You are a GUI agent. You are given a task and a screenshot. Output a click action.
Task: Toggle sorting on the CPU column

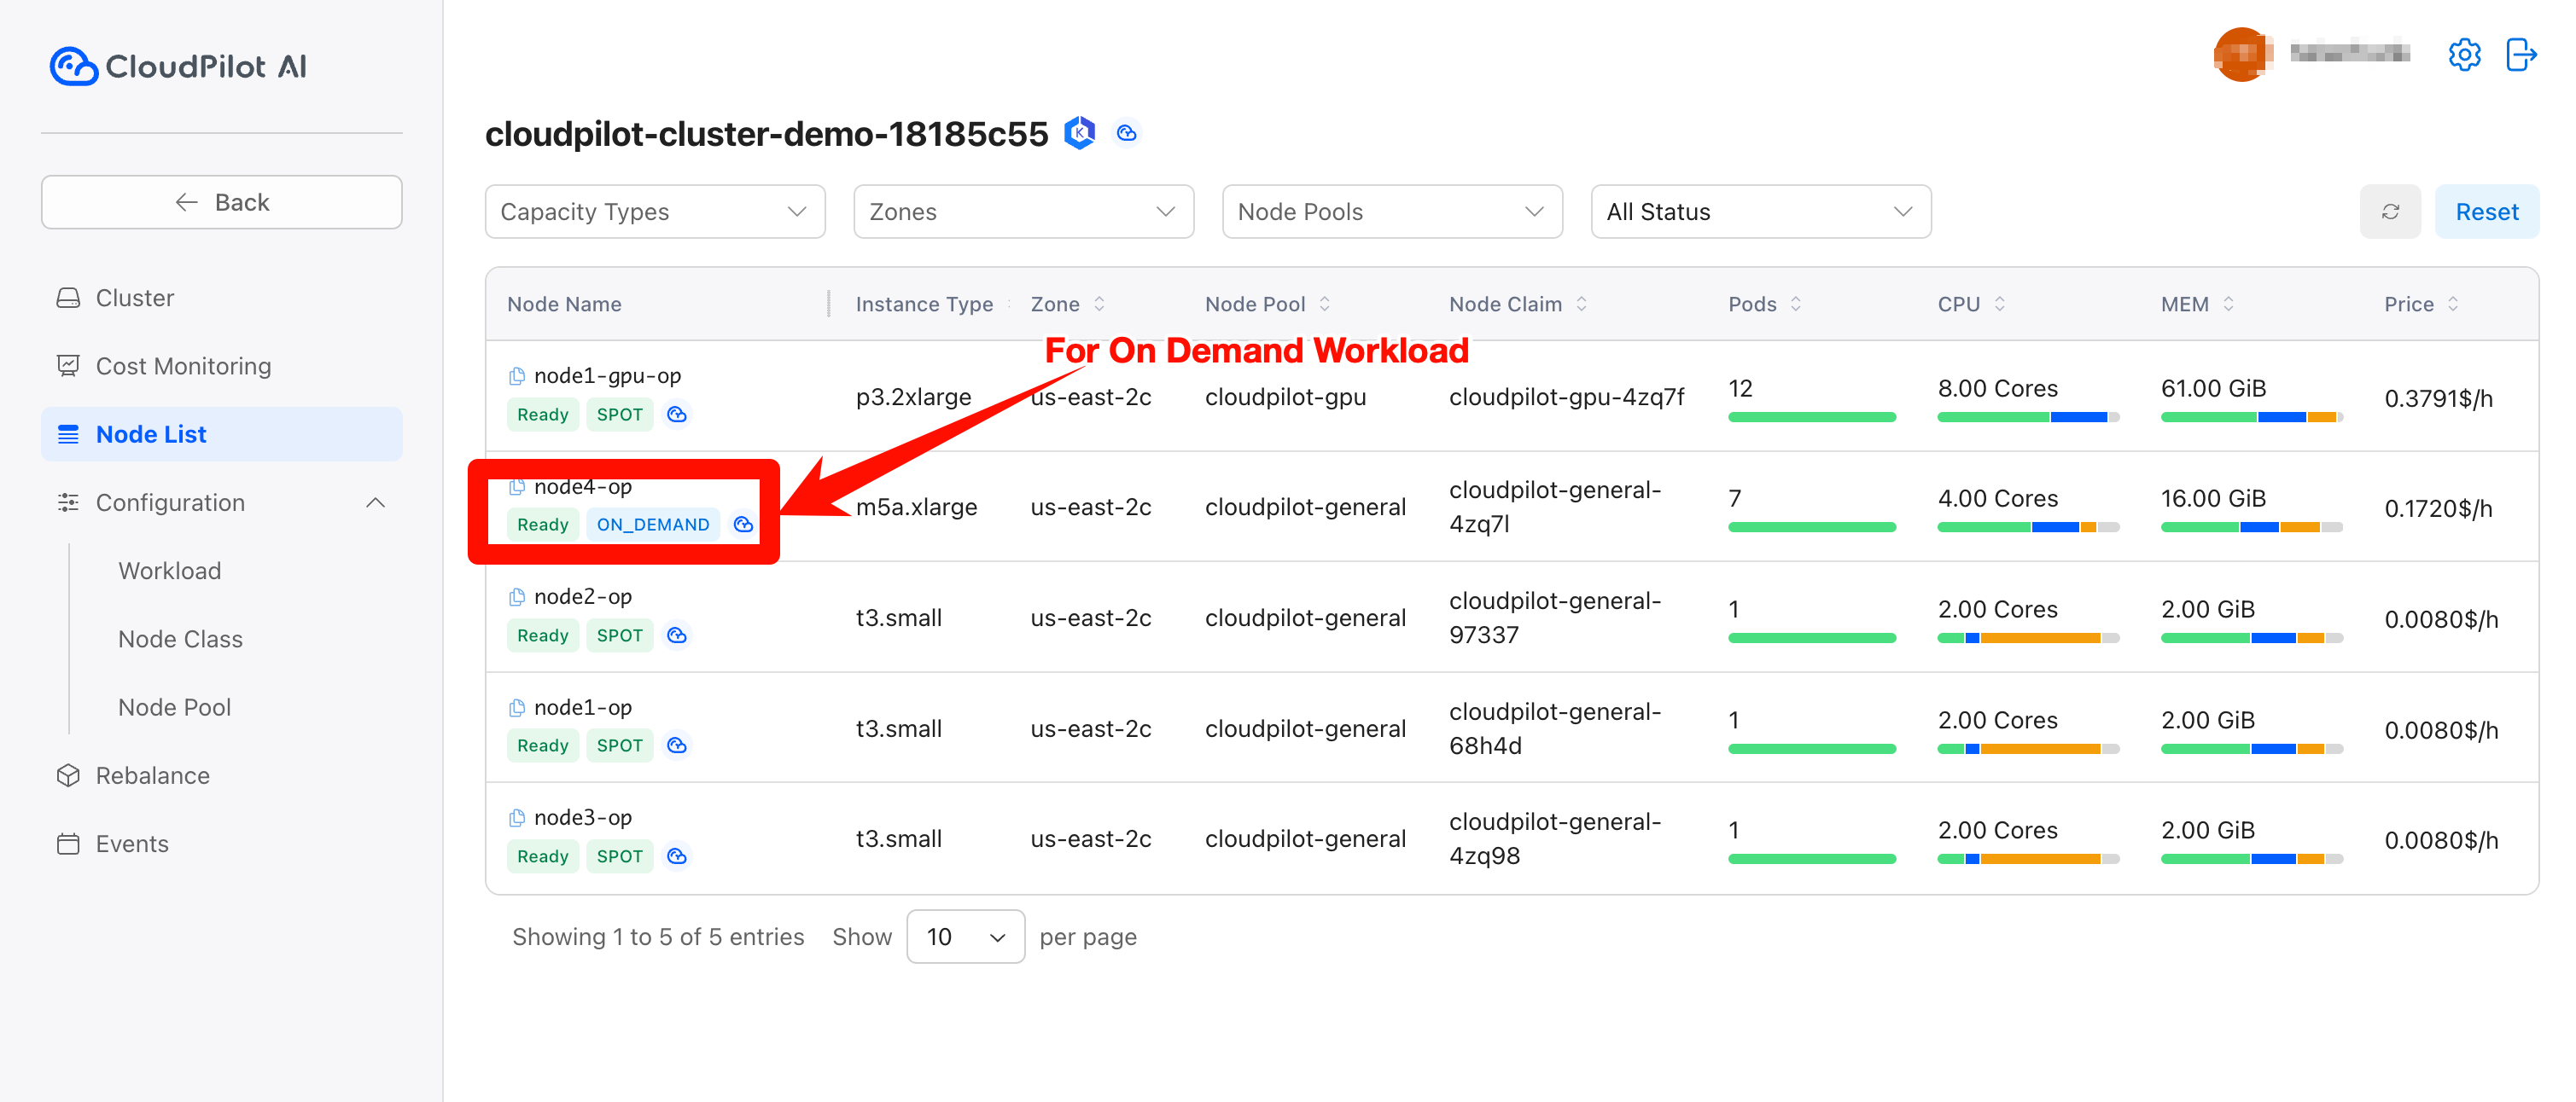(x=2001, y=304)
